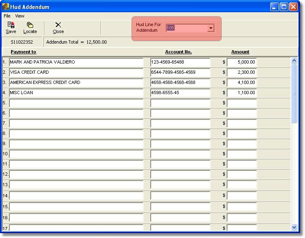Maximize the Hud Addendum window
The height and width of the screenshot is (238, 305).
(284, 7)
